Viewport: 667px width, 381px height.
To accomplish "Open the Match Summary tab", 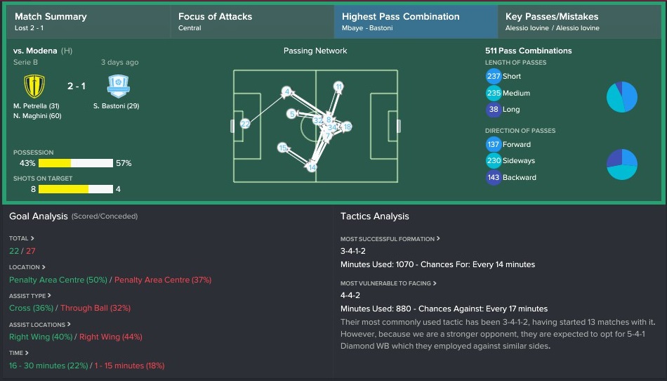I will (88, 22).
